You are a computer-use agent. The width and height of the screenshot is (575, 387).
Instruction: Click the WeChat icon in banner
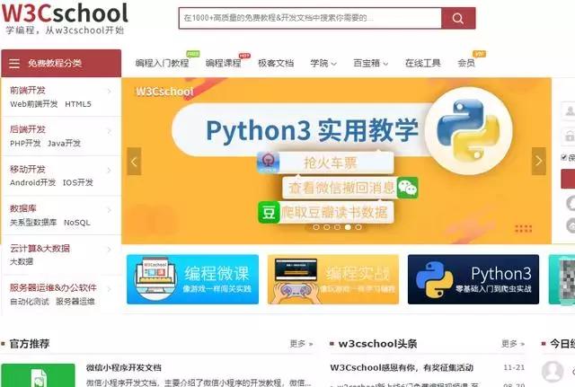(408, 188)
